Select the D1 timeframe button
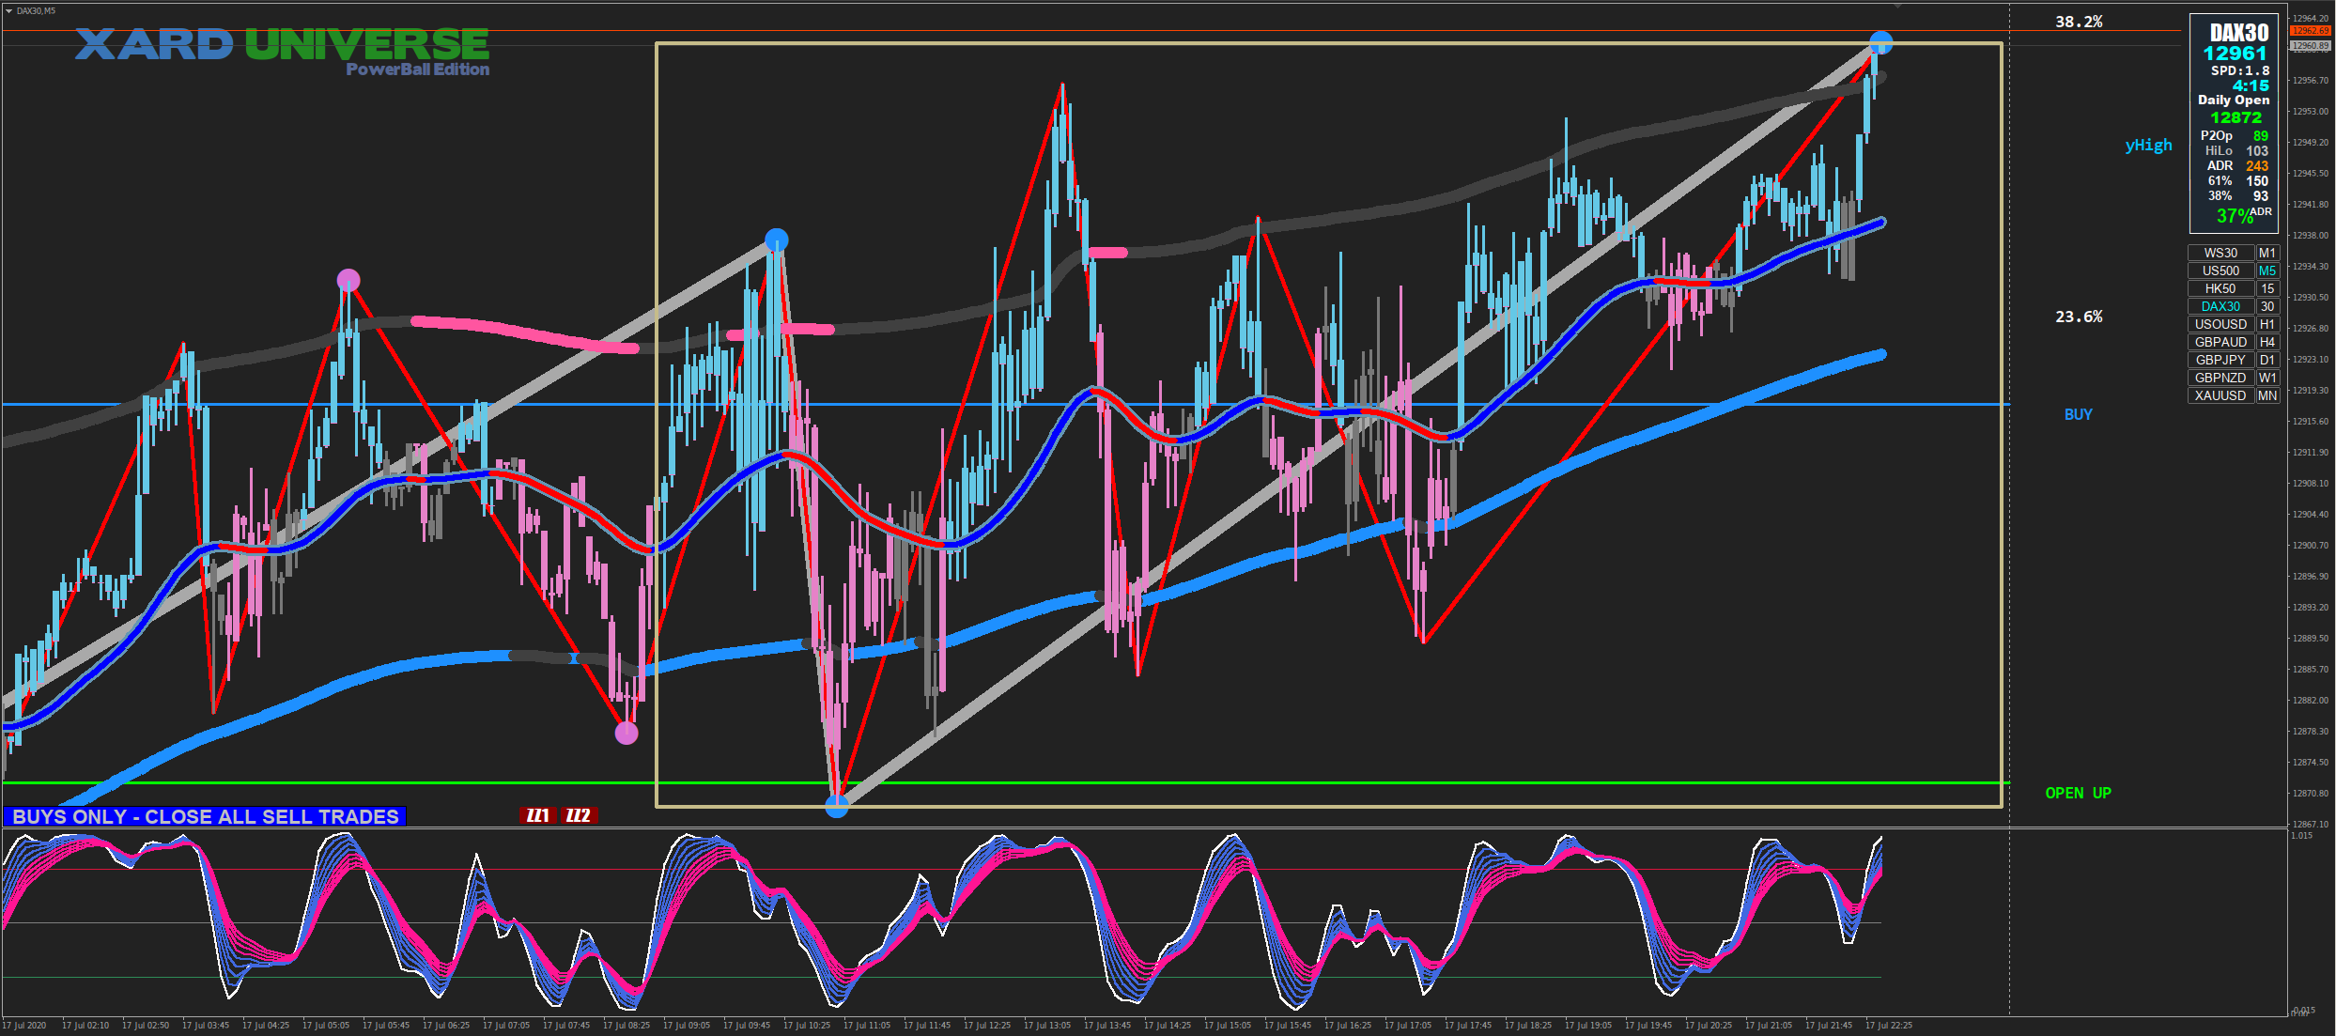The width and height of the screenshot is (2336, 1036). click(2267, 360)
